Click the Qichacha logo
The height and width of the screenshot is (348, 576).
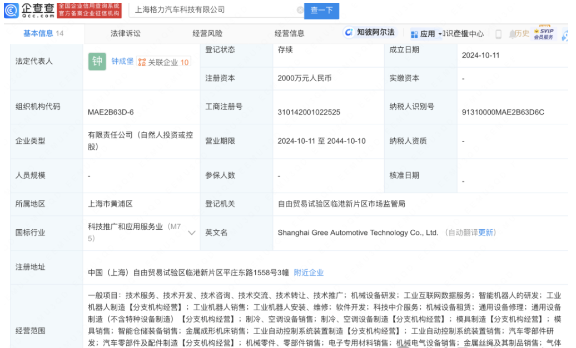coord(29,10)
